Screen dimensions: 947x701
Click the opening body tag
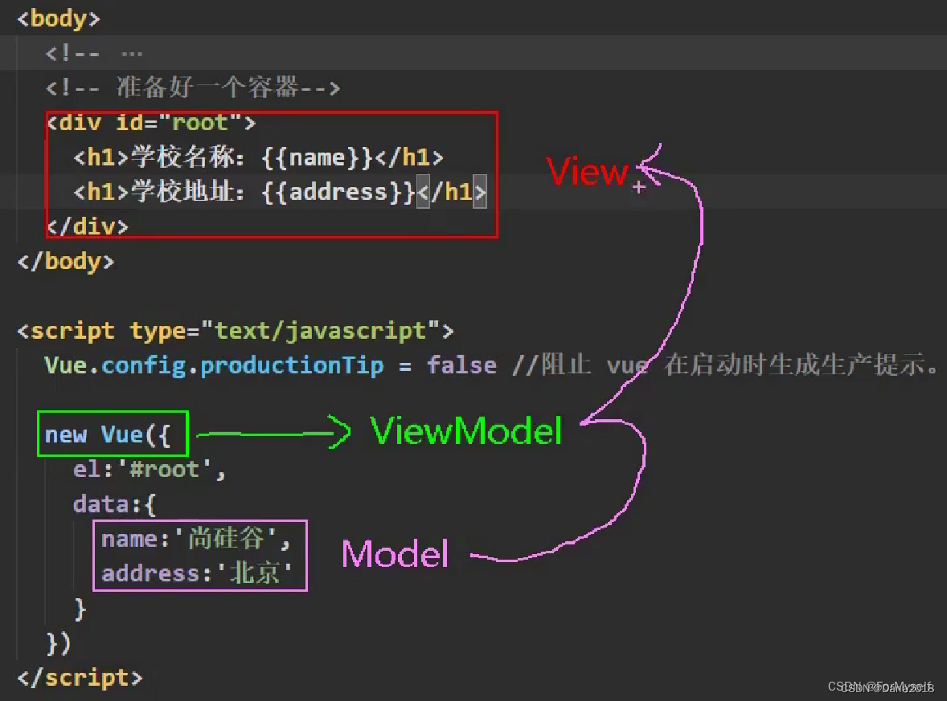56,18
